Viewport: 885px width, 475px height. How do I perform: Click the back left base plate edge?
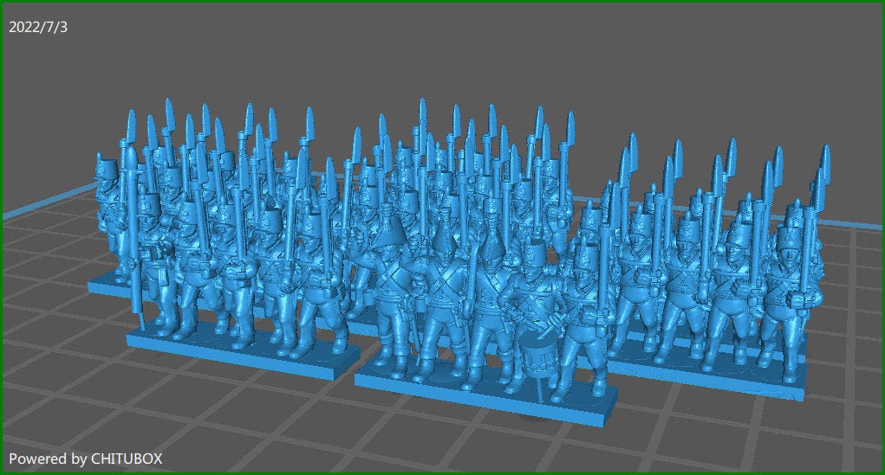106,285
